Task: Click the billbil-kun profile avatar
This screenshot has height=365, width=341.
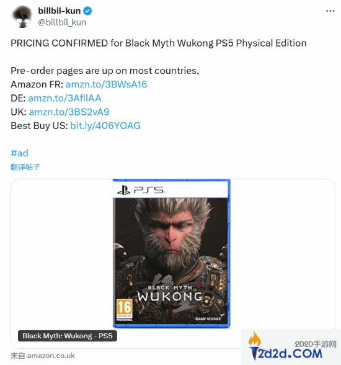Action: pyautogui.click(x=22, y=17)
